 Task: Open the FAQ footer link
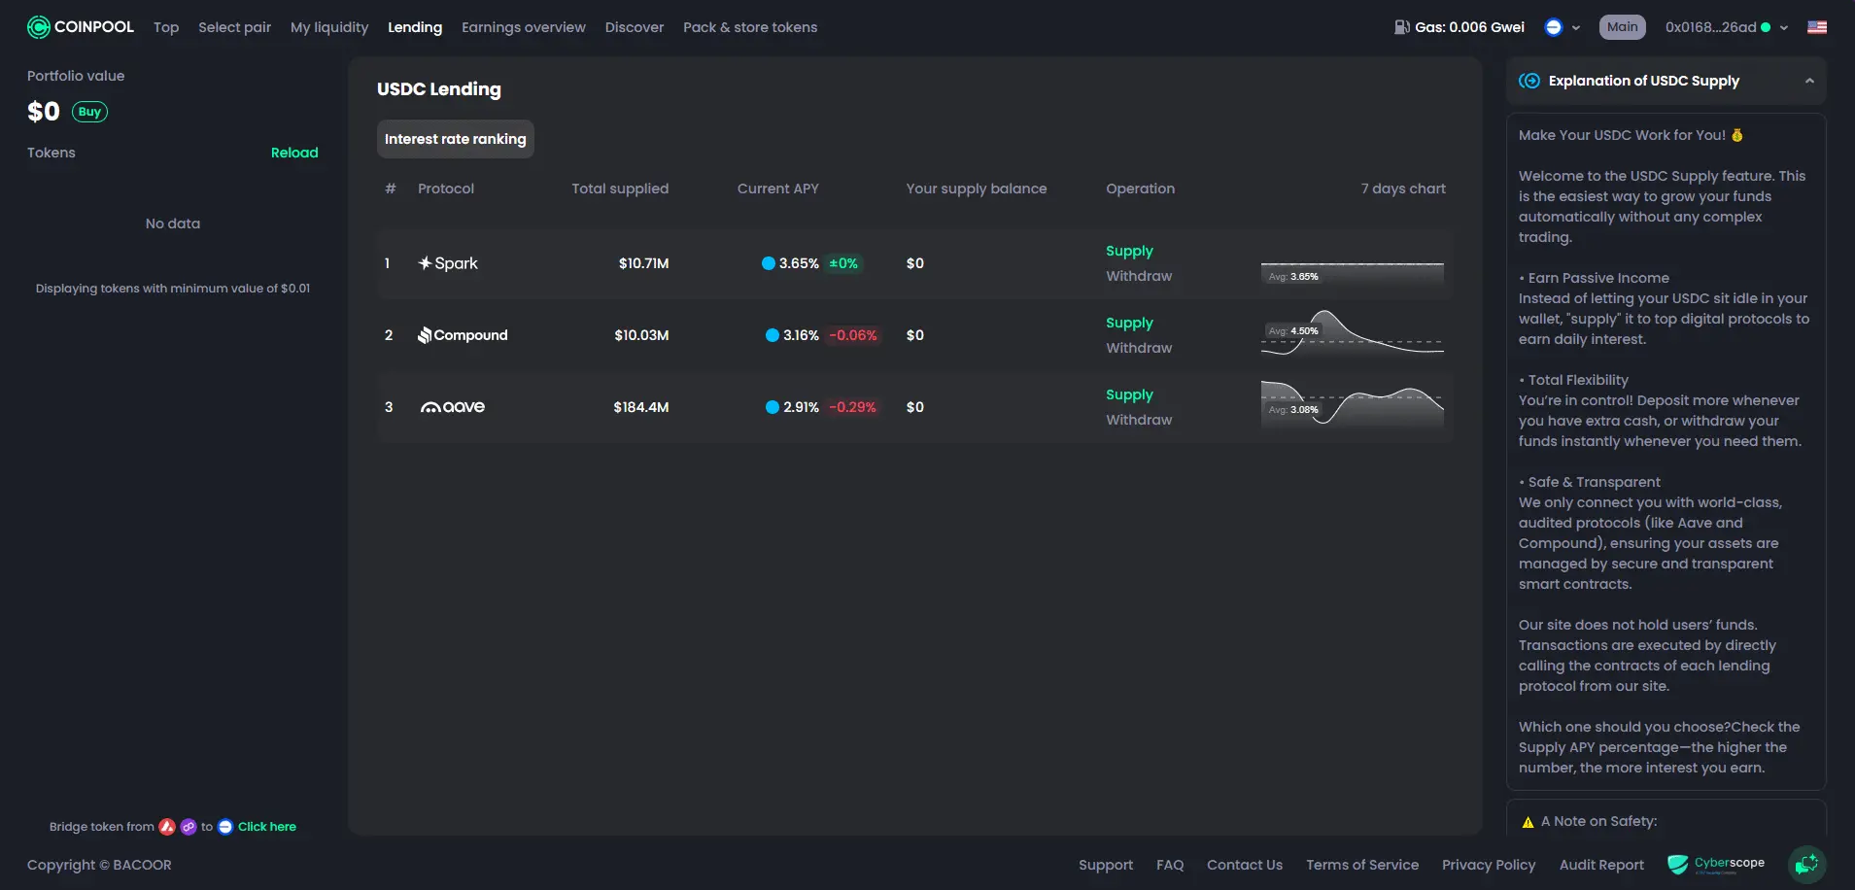(x=1170, y=865)
